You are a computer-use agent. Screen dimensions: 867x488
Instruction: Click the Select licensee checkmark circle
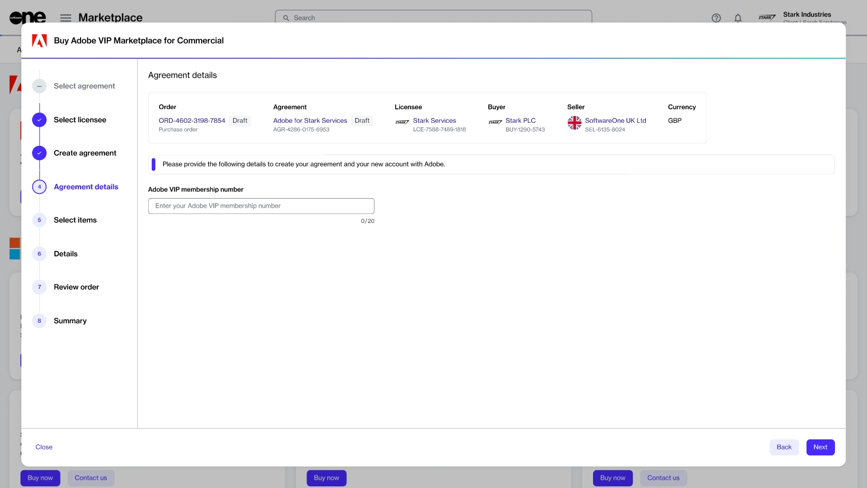tap(39, 120)
